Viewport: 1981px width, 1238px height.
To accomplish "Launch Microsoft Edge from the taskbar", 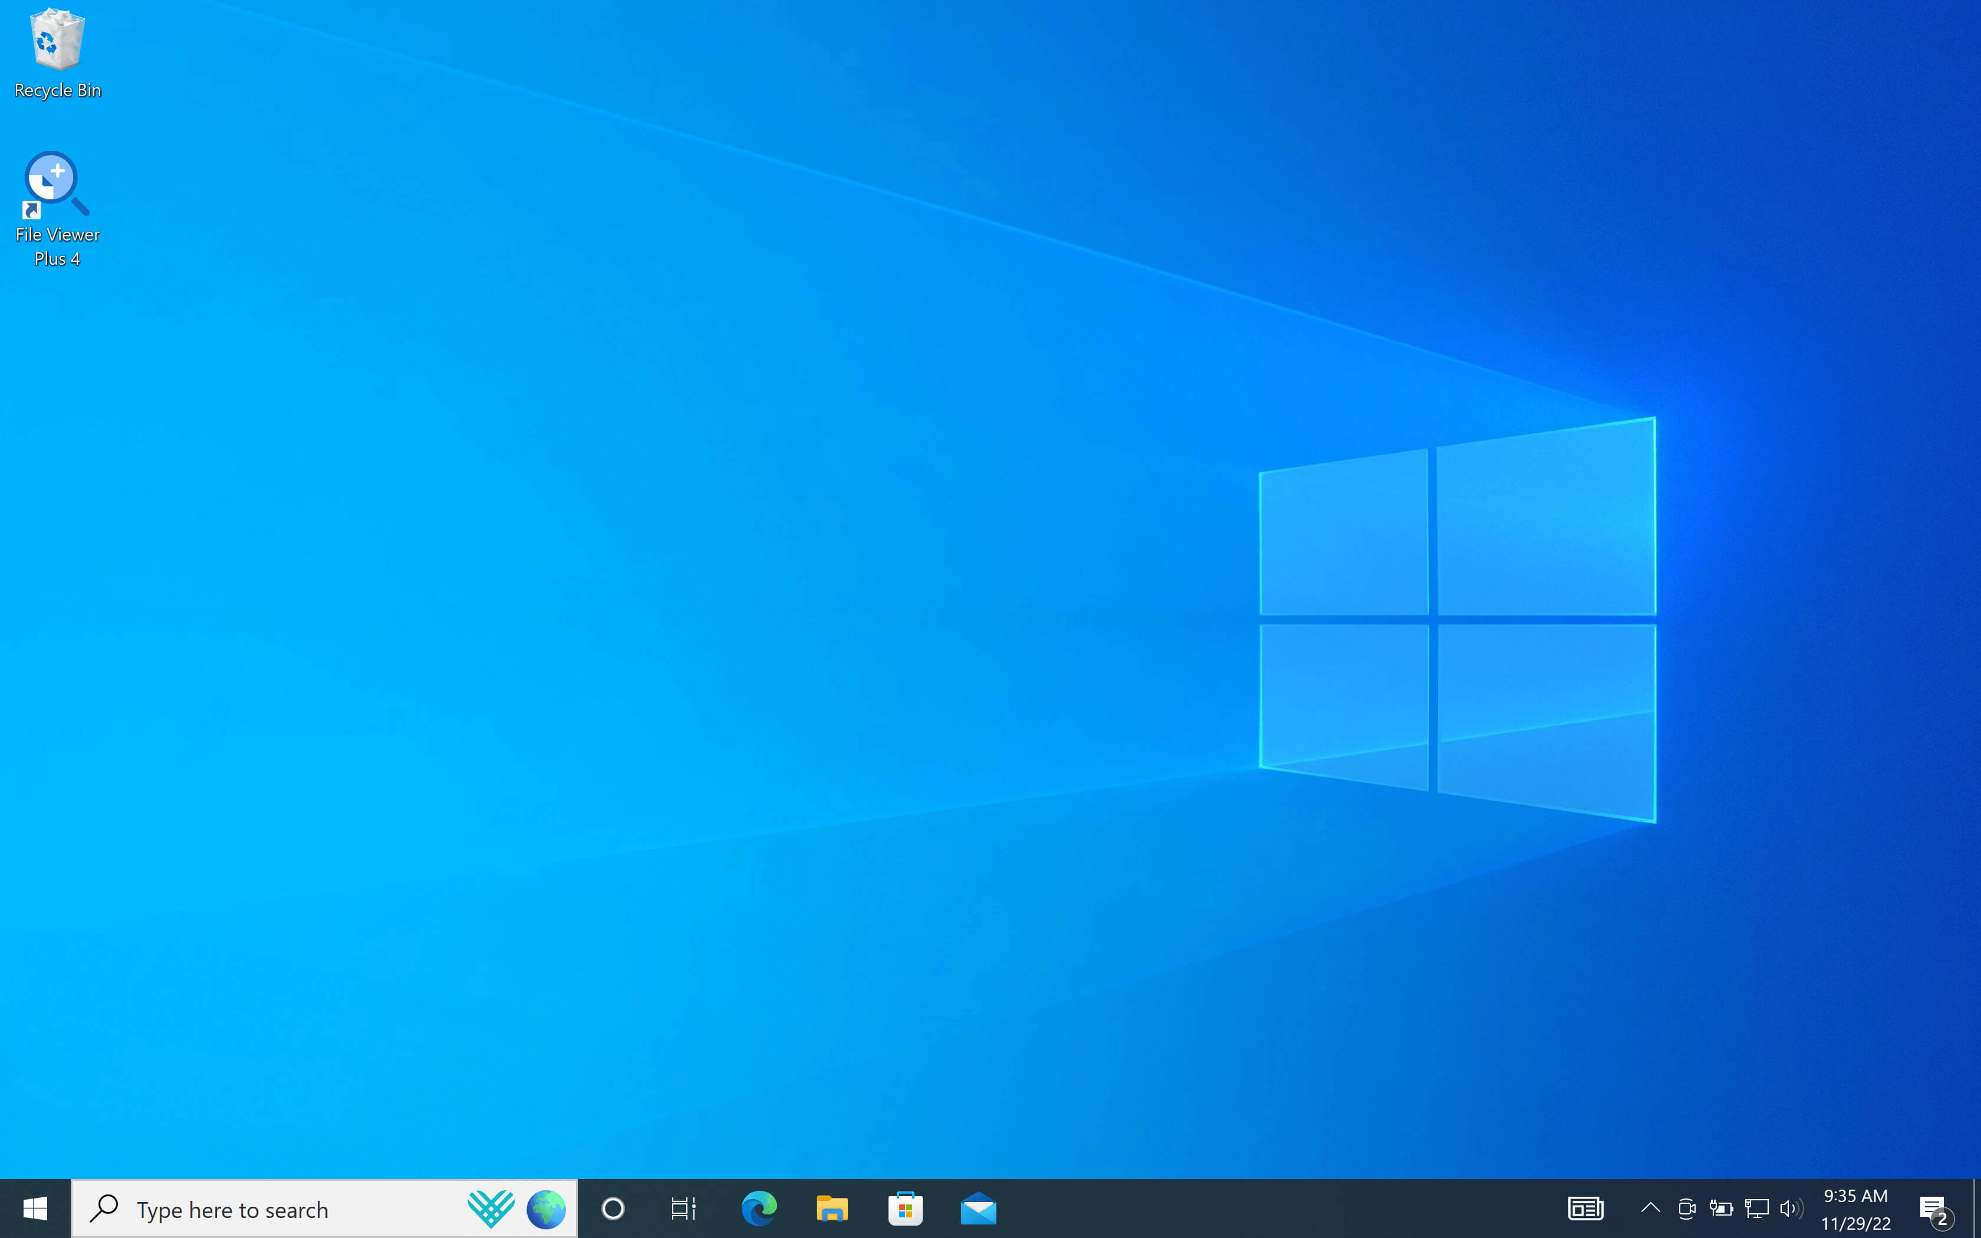I will pyautogui.click(x=758, y=1209).
